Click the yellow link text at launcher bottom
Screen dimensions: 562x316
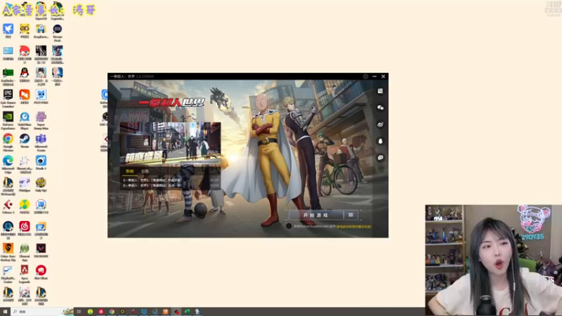(x=354, y=226)
